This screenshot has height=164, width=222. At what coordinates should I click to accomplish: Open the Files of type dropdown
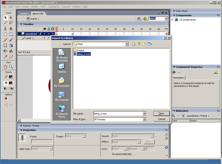click(x=144, y=119)
